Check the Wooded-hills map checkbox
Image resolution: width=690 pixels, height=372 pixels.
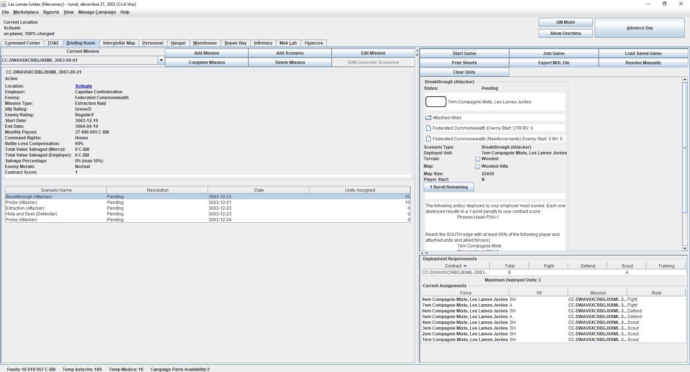tap(478, 166)
